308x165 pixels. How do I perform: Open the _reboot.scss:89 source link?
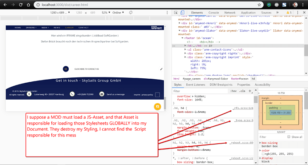(x=241, y=143)
